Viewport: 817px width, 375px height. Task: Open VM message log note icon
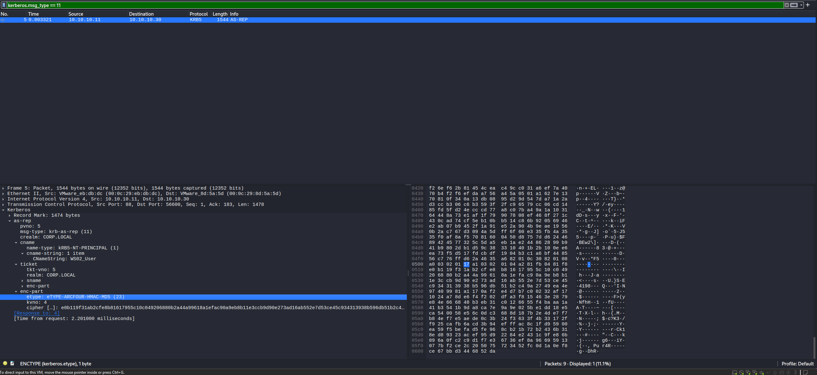click(x=805, y=372)
